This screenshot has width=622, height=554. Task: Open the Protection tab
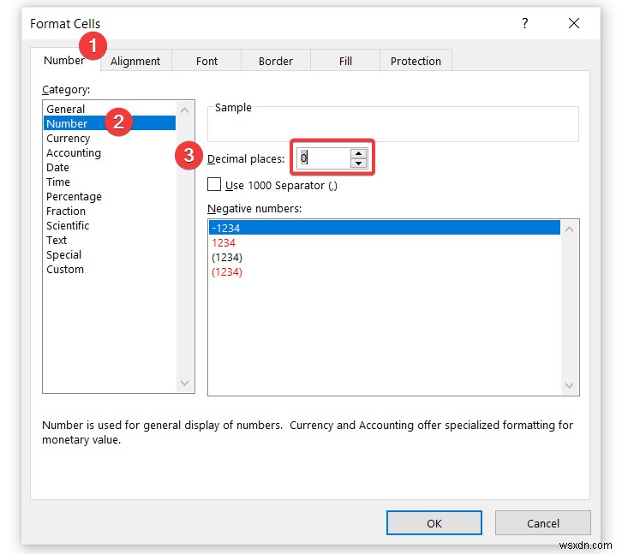416,61
